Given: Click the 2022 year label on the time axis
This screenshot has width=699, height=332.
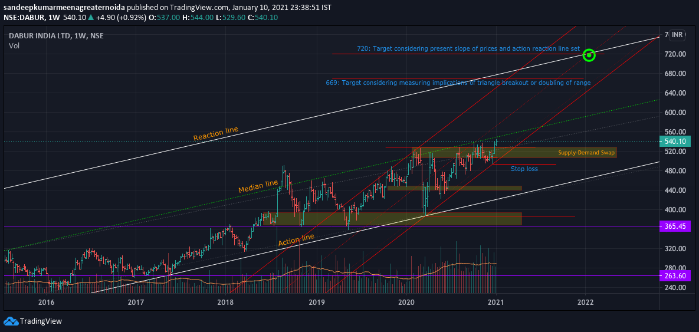Looking at the screenshot, I should coord(585,302).
